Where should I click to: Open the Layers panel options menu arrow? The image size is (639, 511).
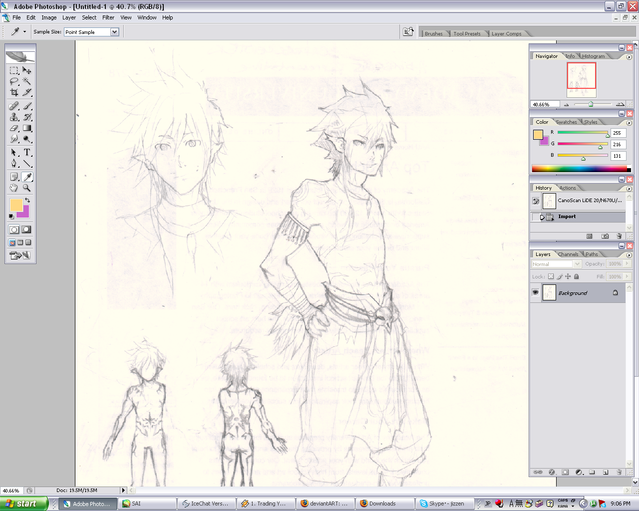point(629,255)
